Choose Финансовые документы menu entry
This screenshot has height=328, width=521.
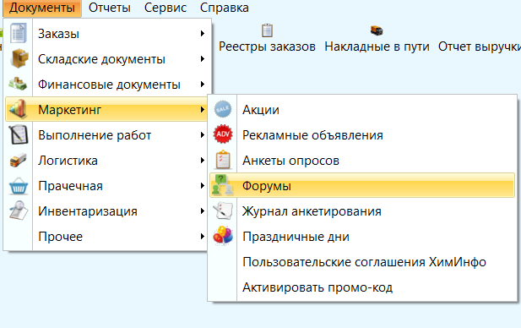[x=106, y=85]
